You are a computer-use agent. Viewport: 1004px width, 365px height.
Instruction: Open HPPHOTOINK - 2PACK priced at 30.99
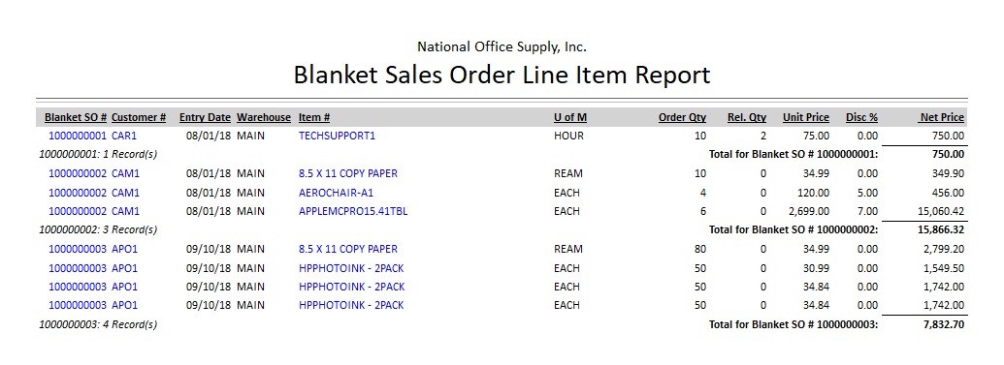coord(351,268)
